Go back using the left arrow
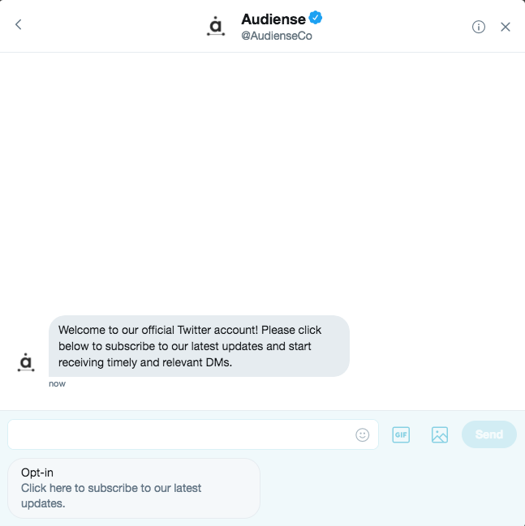The width and height of the screenshot is (525, 526). [19, 24]
